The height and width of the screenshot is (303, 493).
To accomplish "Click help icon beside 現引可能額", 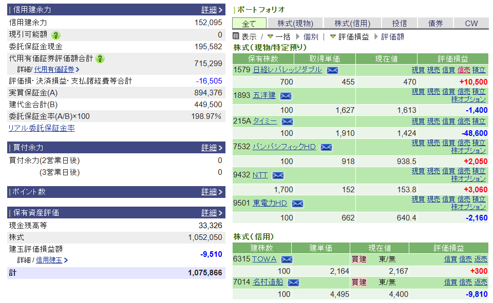I will pos(56,35).
